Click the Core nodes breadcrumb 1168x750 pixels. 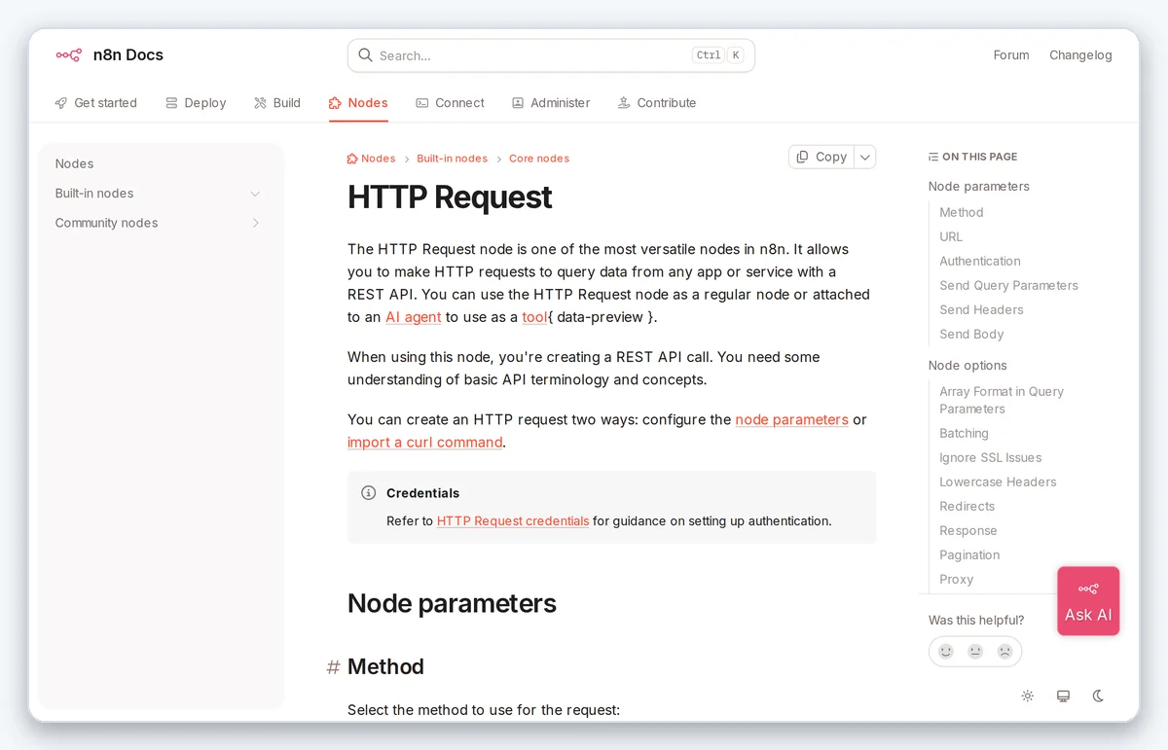coord(539,159)
